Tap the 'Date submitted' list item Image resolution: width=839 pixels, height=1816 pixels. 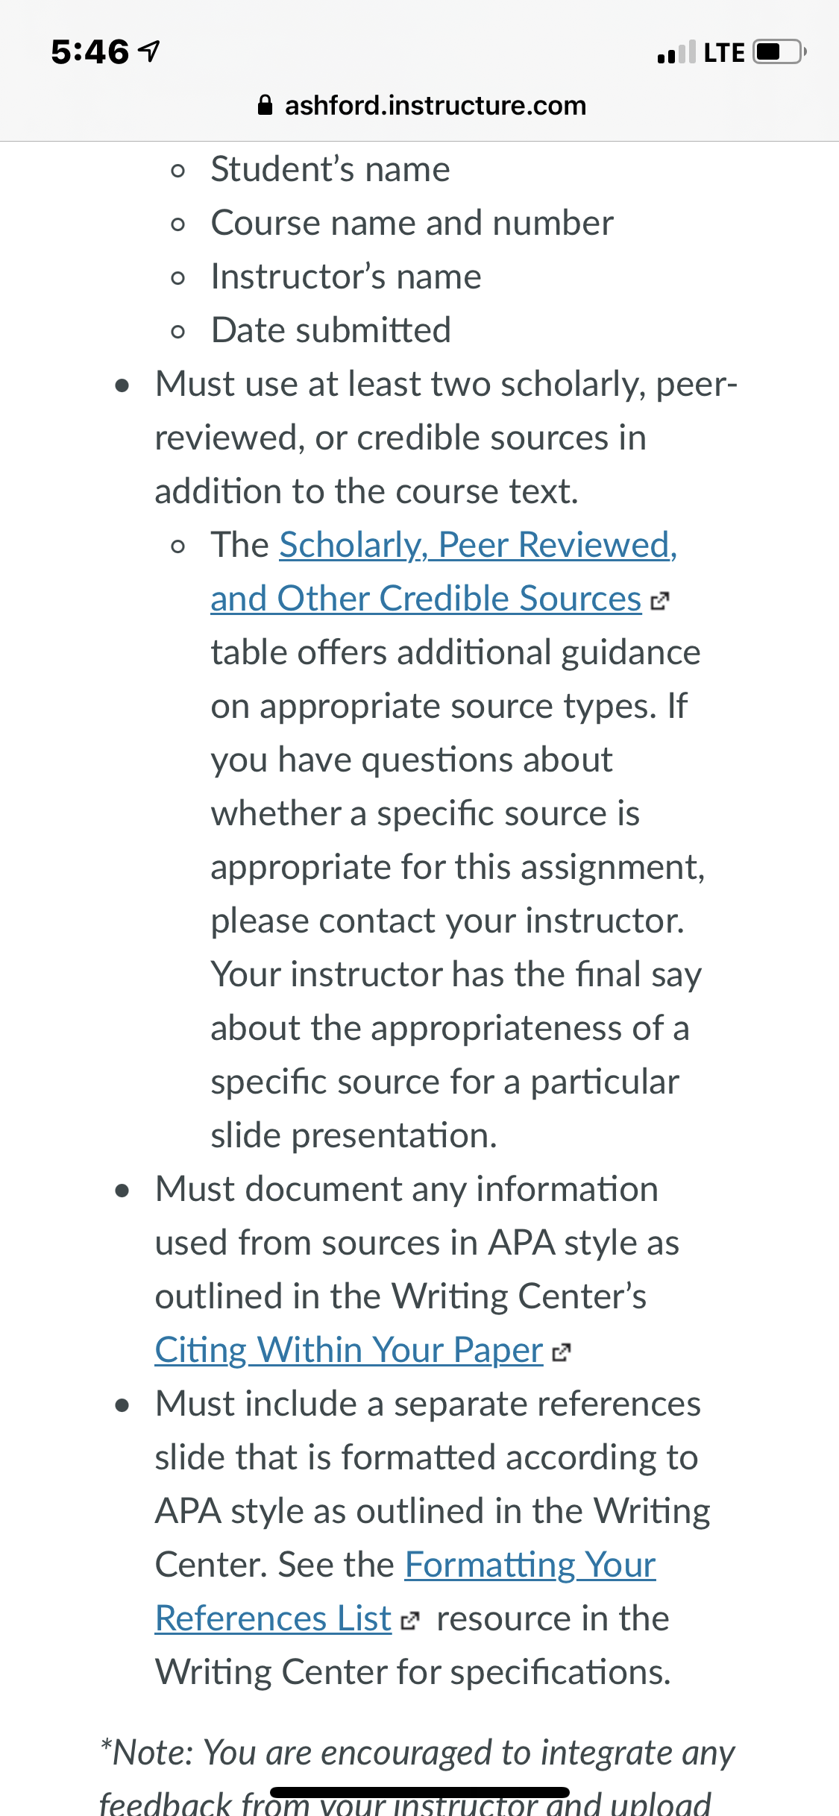(331, 330)
